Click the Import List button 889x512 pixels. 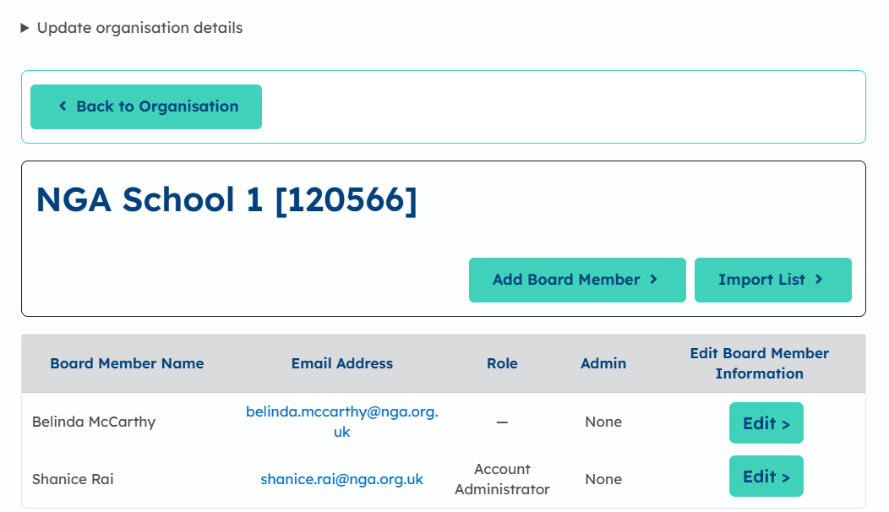pos(772,280)
